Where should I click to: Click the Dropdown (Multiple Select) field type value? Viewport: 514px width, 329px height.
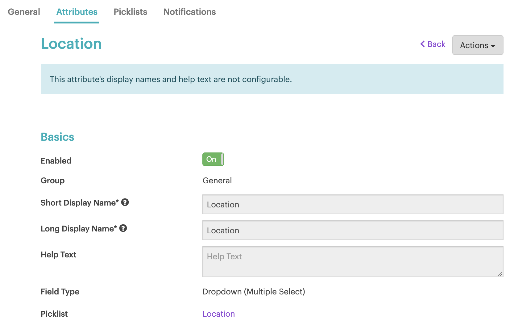tap(254, 292)
